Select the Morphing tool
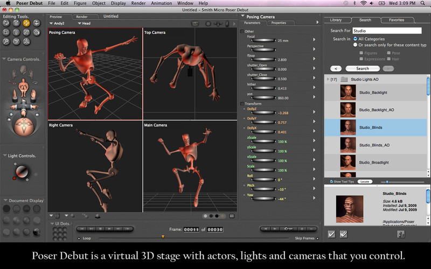Viewport: 431px width, 269px height. (x=16, y=41)
